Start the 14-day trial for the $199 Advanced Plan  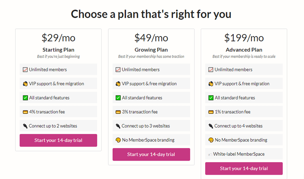coord(244,169)
